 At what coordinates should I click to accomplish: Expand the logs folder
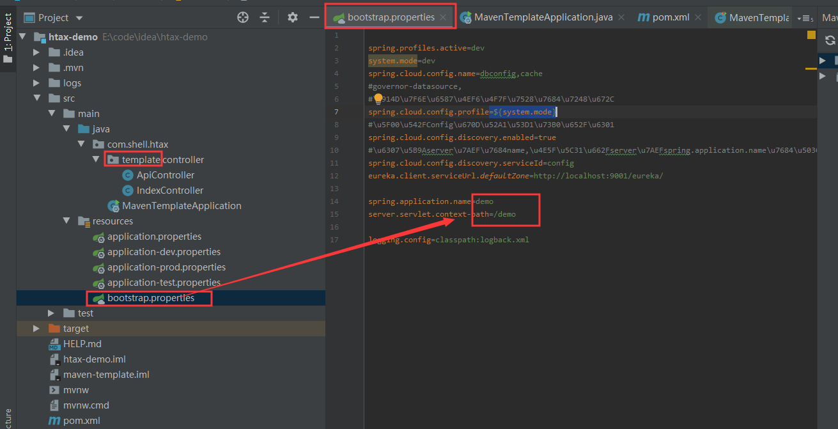37,83
